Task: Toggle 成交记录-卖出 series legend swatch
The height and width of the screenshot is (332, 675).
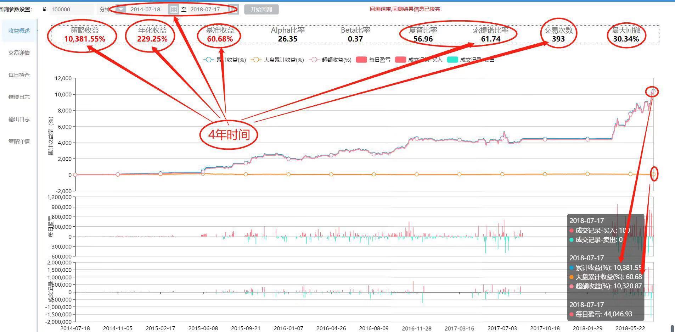Action: tap(452, 60)
